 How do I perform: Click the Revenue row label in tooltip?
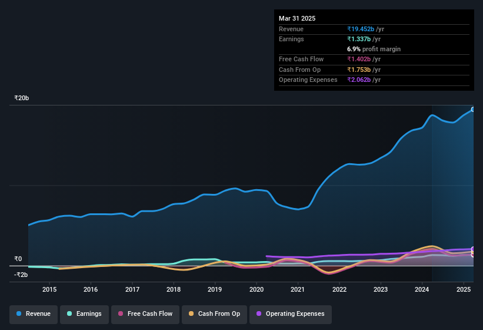pos(291,29)
